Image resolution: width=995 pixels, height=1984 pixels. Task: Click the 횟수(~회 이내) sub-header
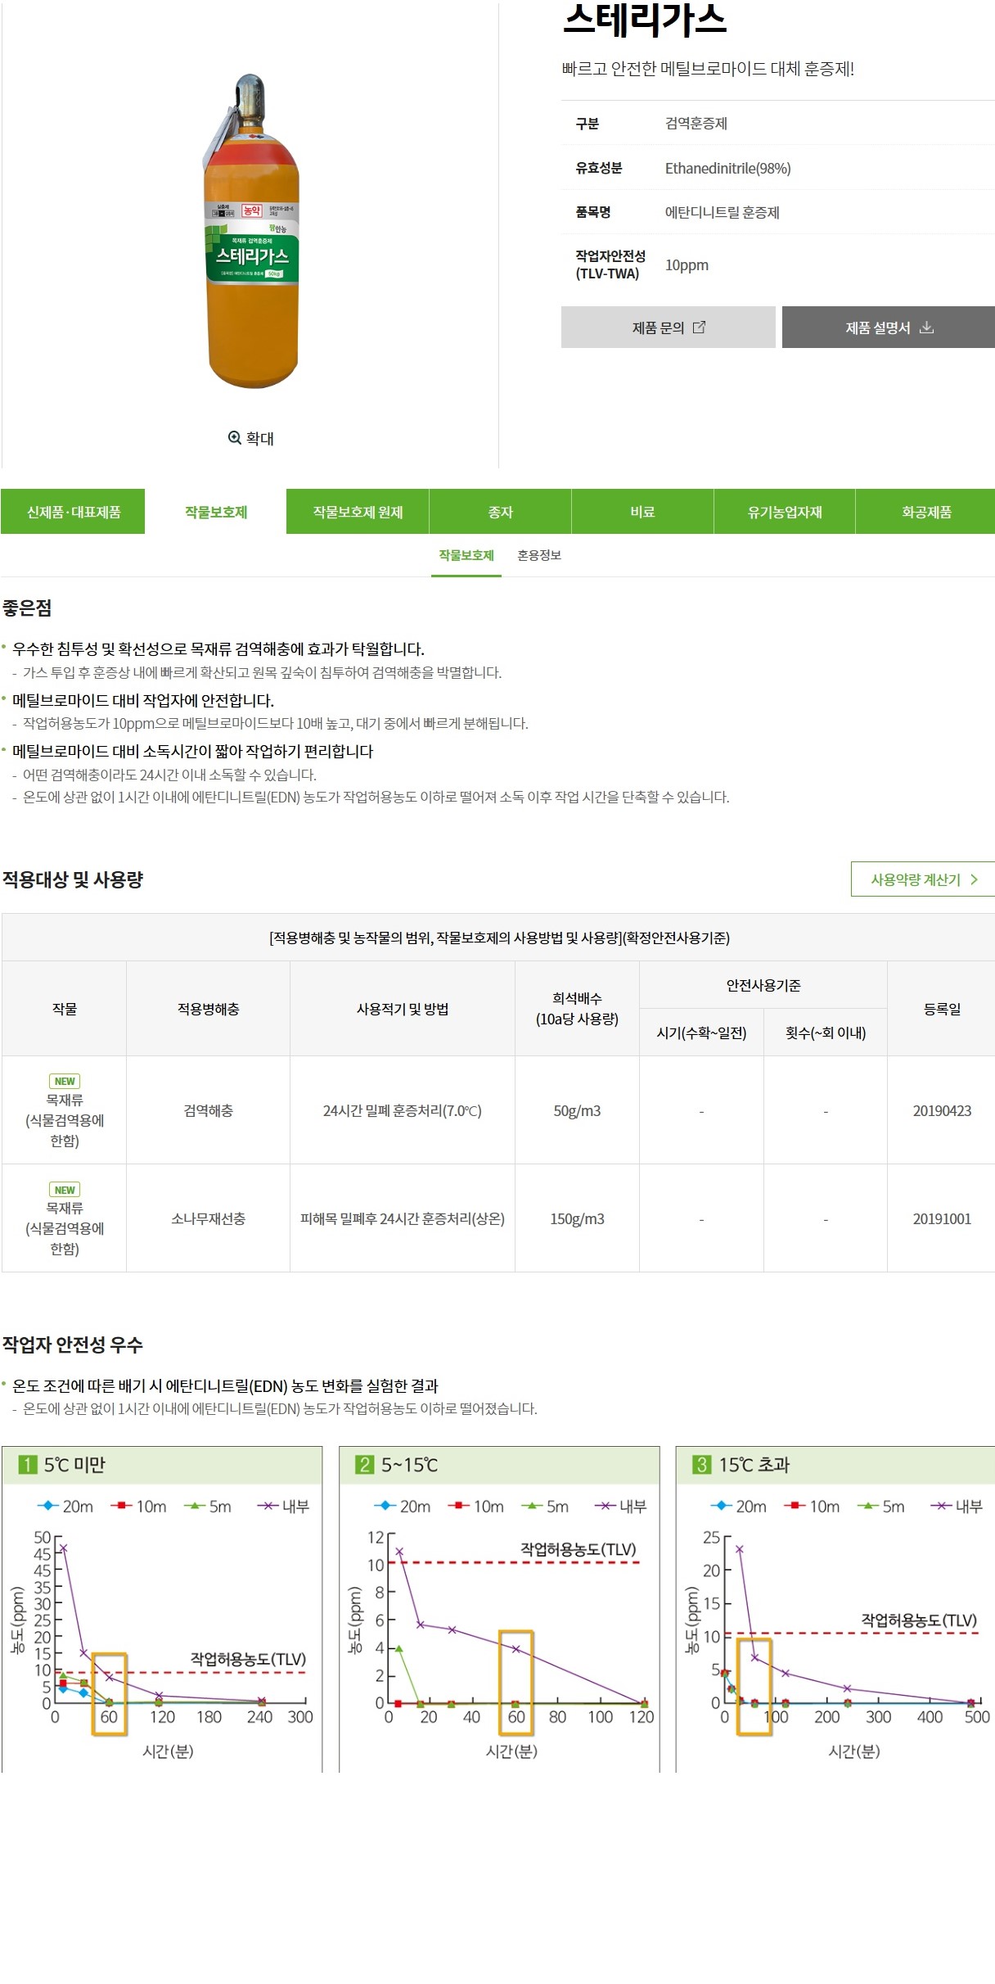tap(825, 1033)
